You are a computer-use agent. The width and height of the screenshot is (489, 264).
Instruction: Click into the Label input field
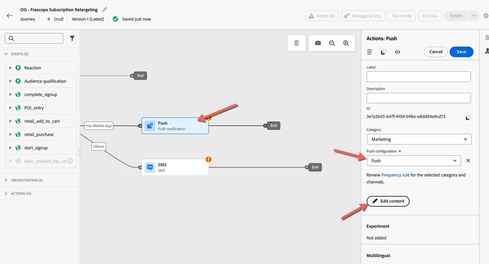[419, 77]
